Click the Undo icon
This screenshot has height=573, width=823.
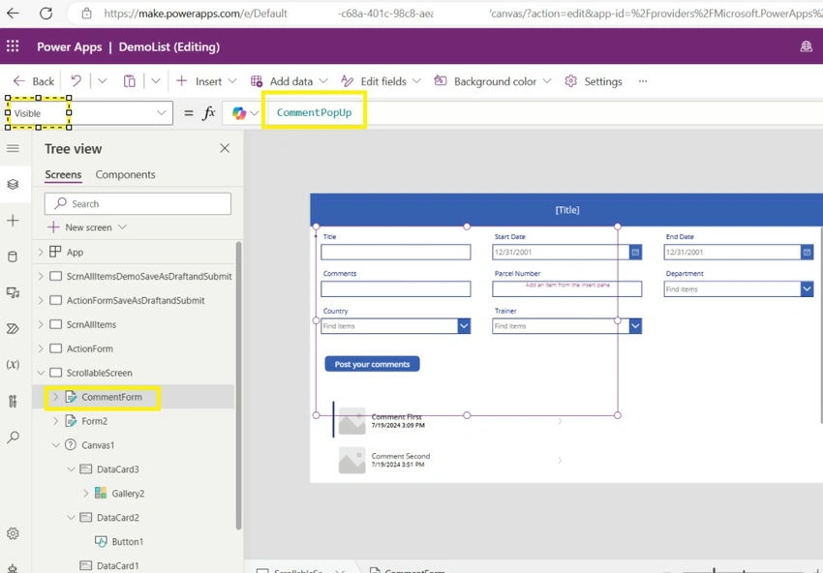(76, 80)
